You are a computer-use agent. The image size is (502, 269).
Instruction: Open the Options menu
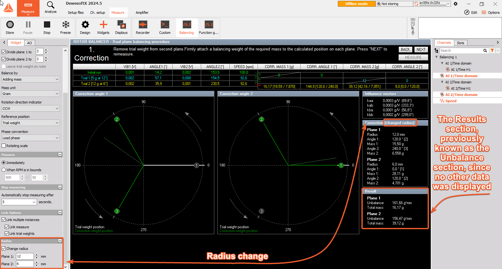click(x=491, y=13)
